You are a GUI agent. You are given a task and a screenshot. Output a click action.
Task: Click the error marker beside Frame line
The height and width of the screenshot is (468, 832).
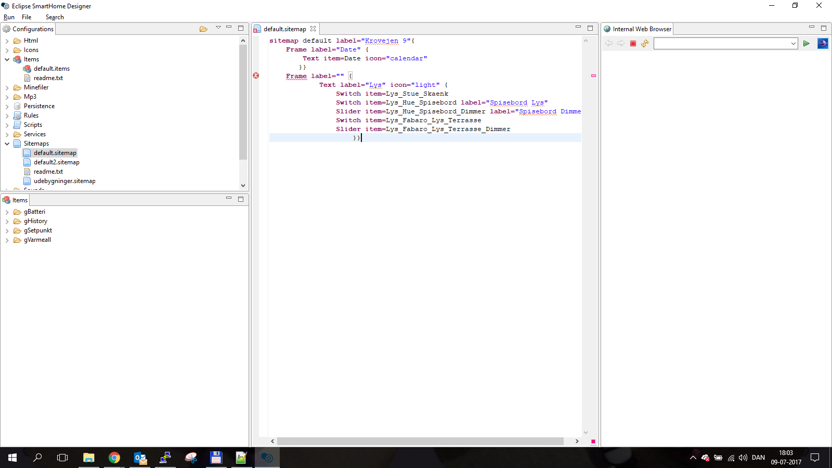tap(256, 76)
